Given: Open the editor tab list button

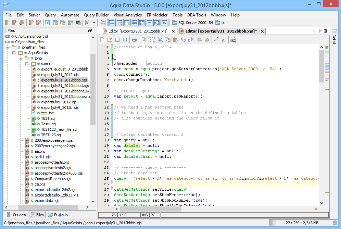Looking at the screenshot, I should 325,31.
